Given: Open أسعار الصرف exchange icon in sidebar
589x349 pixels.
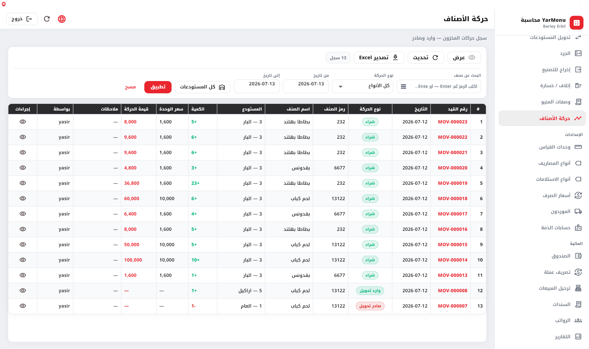Looking at the screenshot, I should click(578, 195).
